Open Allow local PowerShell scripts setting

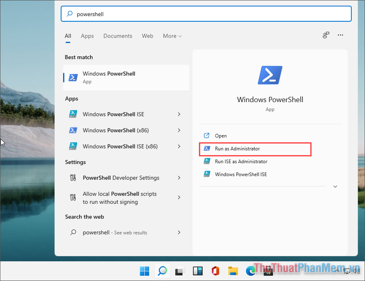(x=126, y=198)
